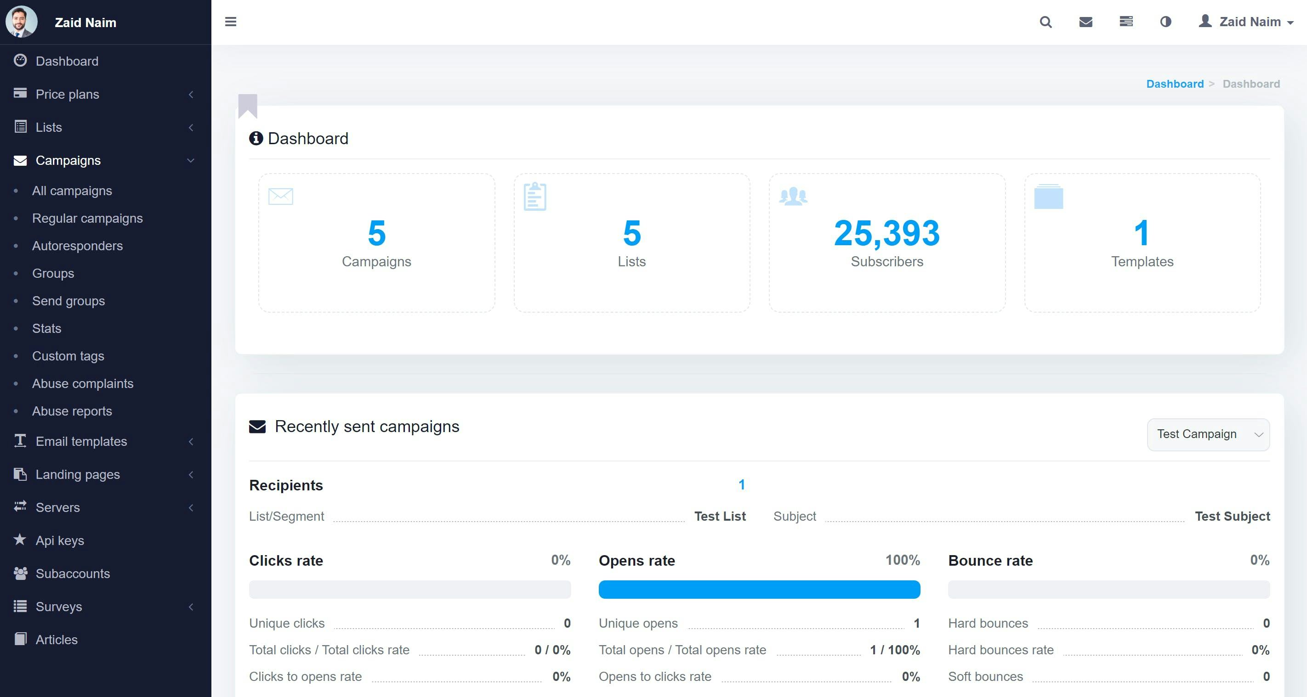Toggle dark mode contrast icon

(1165, 22)
